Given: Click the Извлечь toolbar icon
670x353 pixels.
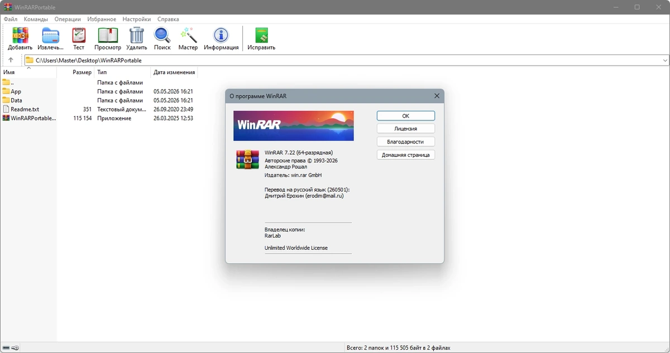Looking at the screenshot, I should pos(50,36).
